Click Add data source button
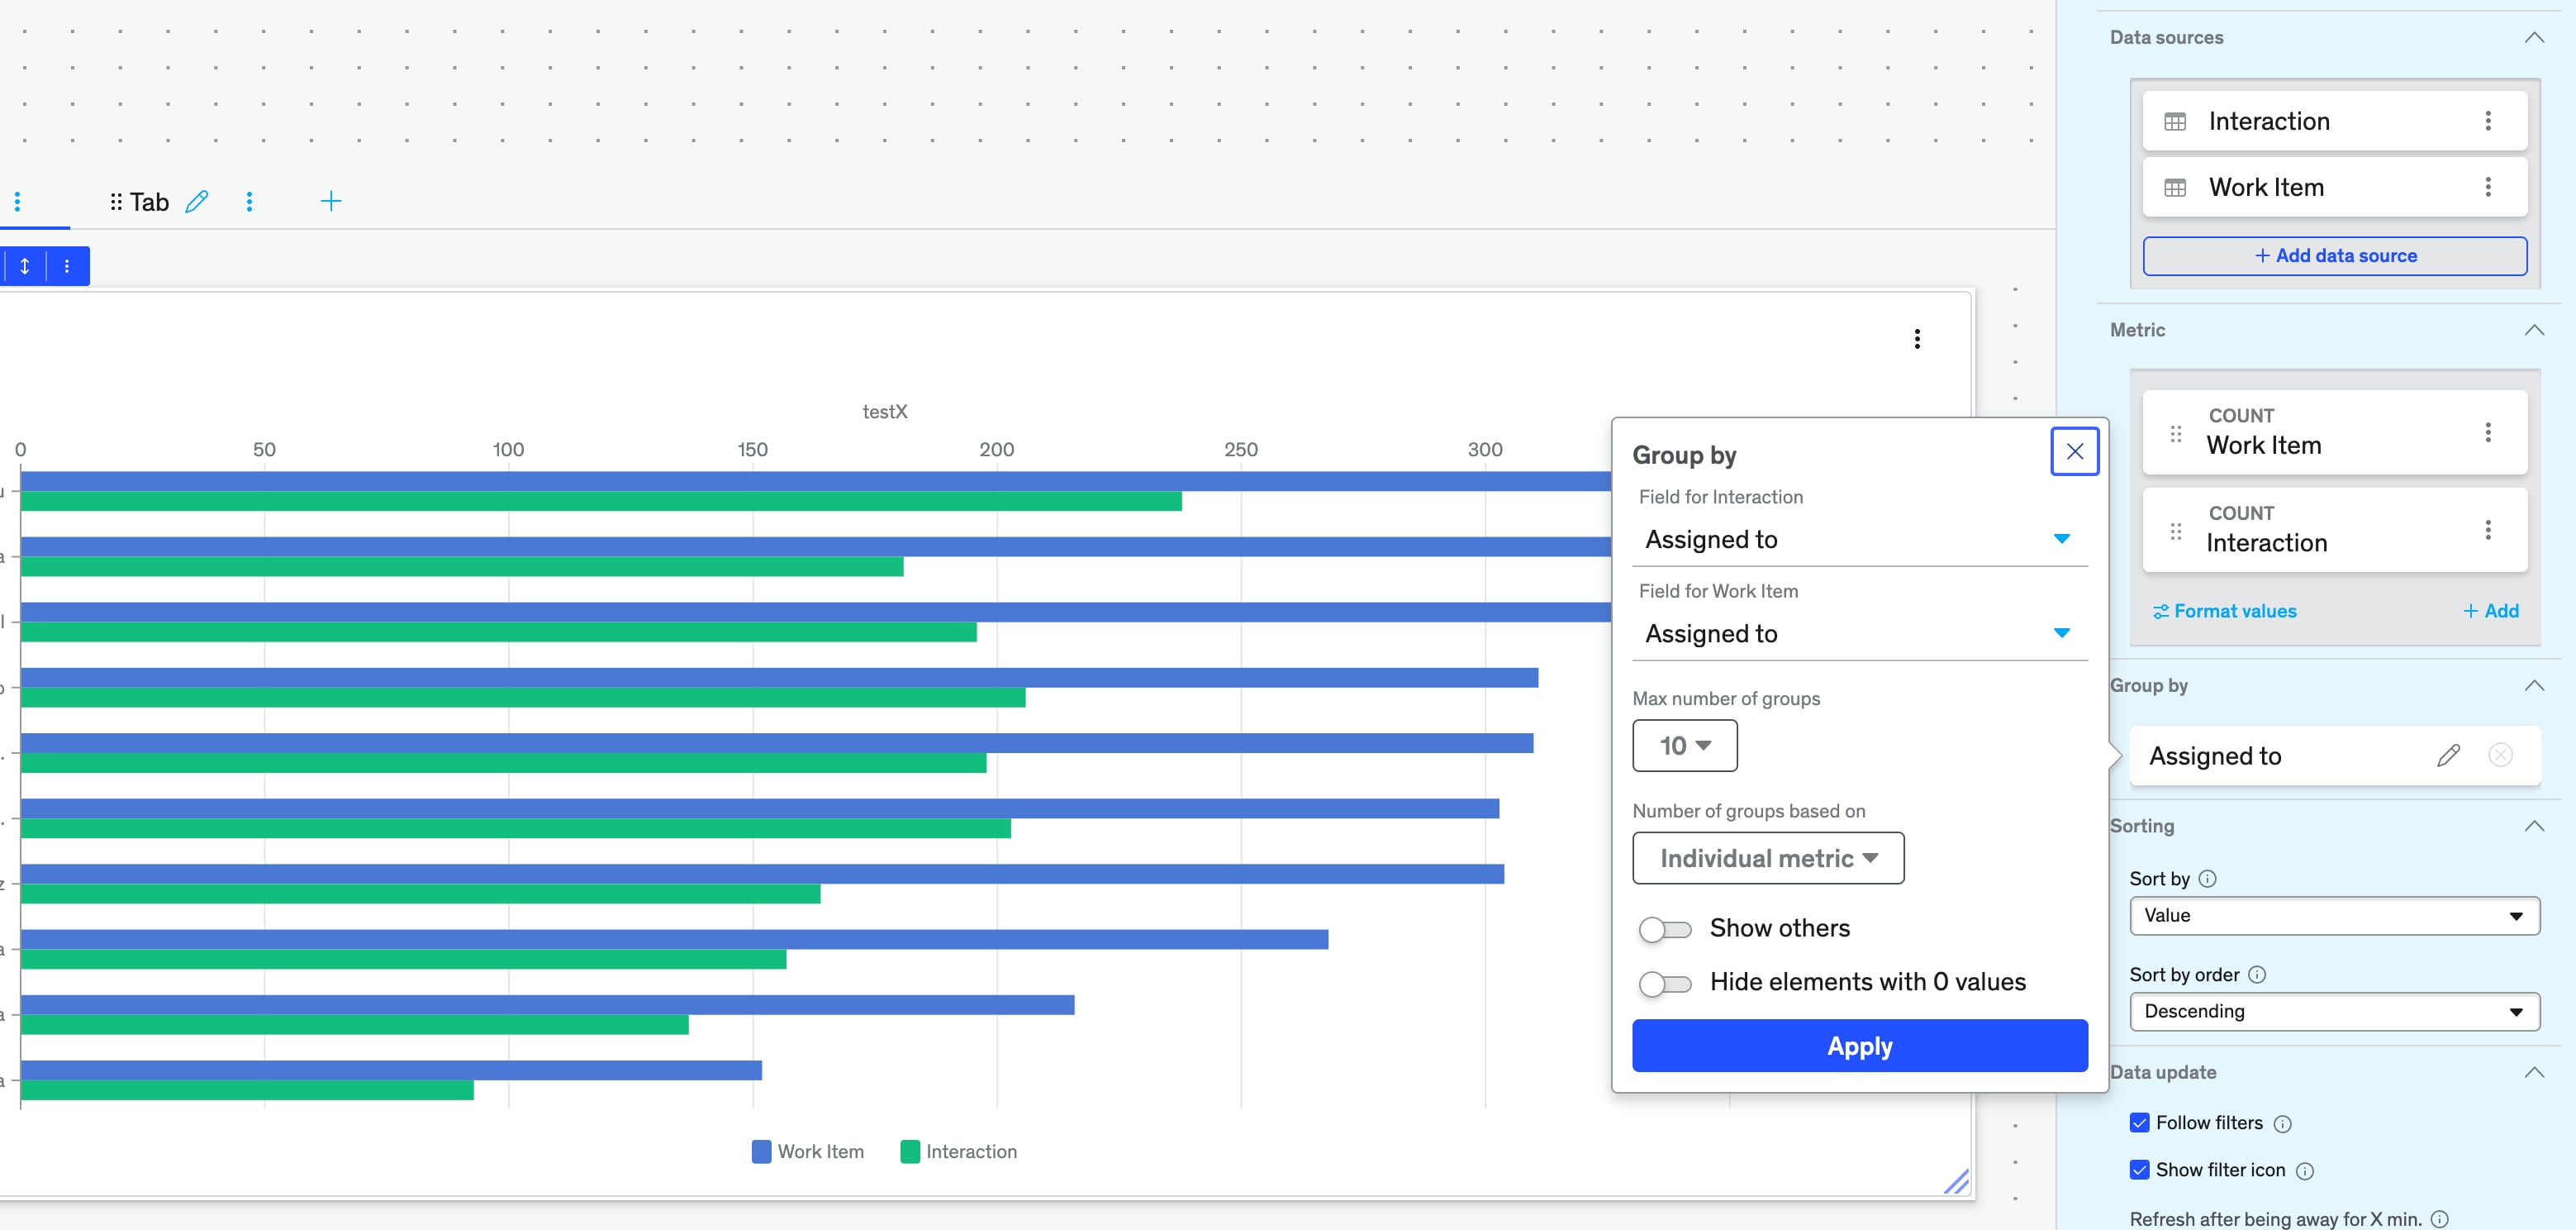2576x1230 pixels. 2333,256
